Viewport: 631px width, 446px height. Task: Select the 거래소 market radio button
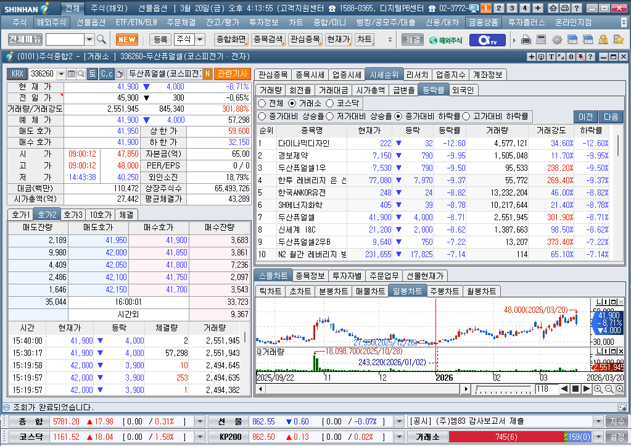click(x=292, y=104)
